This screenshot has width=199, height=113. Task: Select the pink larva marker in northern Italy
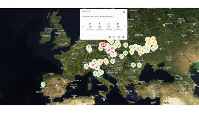[x=97, y=67]
